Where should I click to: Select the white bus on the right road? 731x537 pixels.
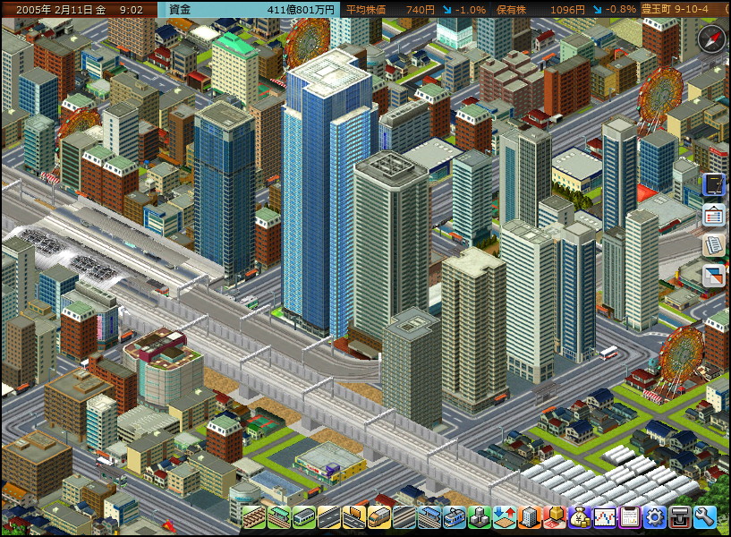click(608, 353)
